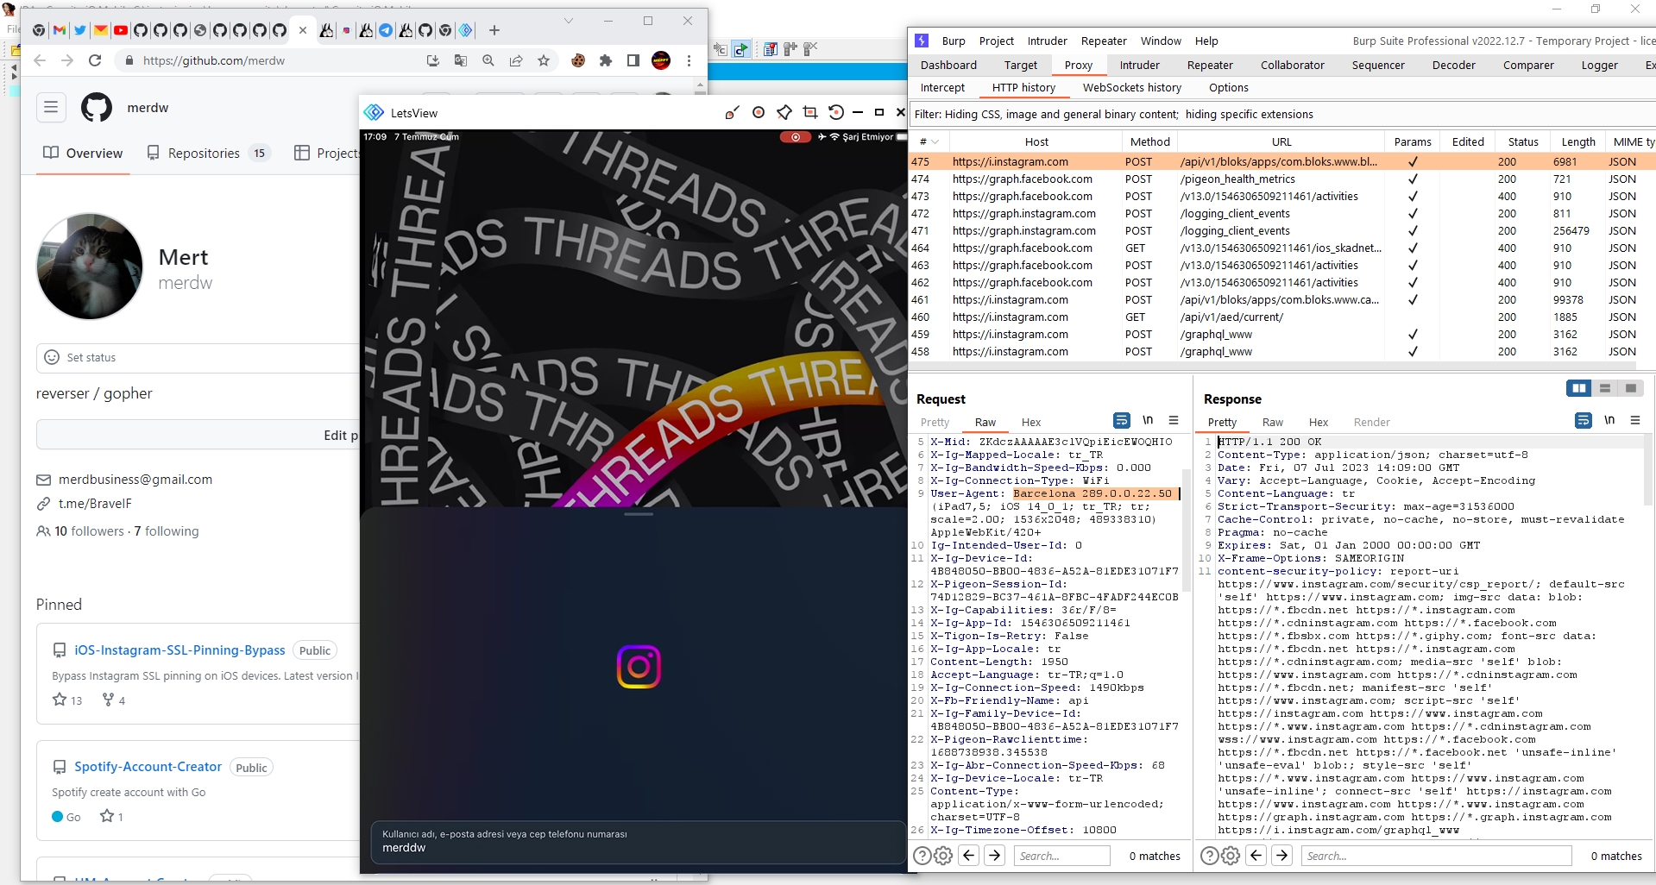1656x885 pixels.
Task: Switch to the Telegram browser tab
Action: pyautogui.click(x=386, y=30)
